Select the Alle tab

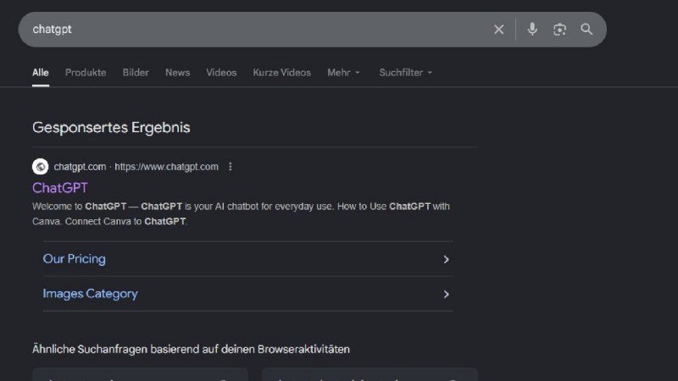tap(40, 73)
